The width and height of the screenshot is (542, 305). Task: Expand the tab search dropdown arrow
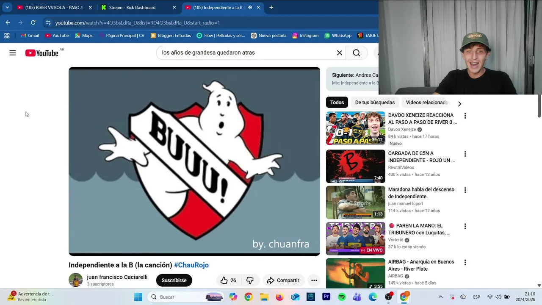(7, 7)
